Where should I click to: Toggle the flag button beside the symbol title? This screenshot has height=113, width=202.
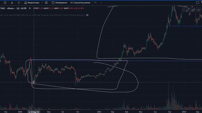[x=30, y=8]
